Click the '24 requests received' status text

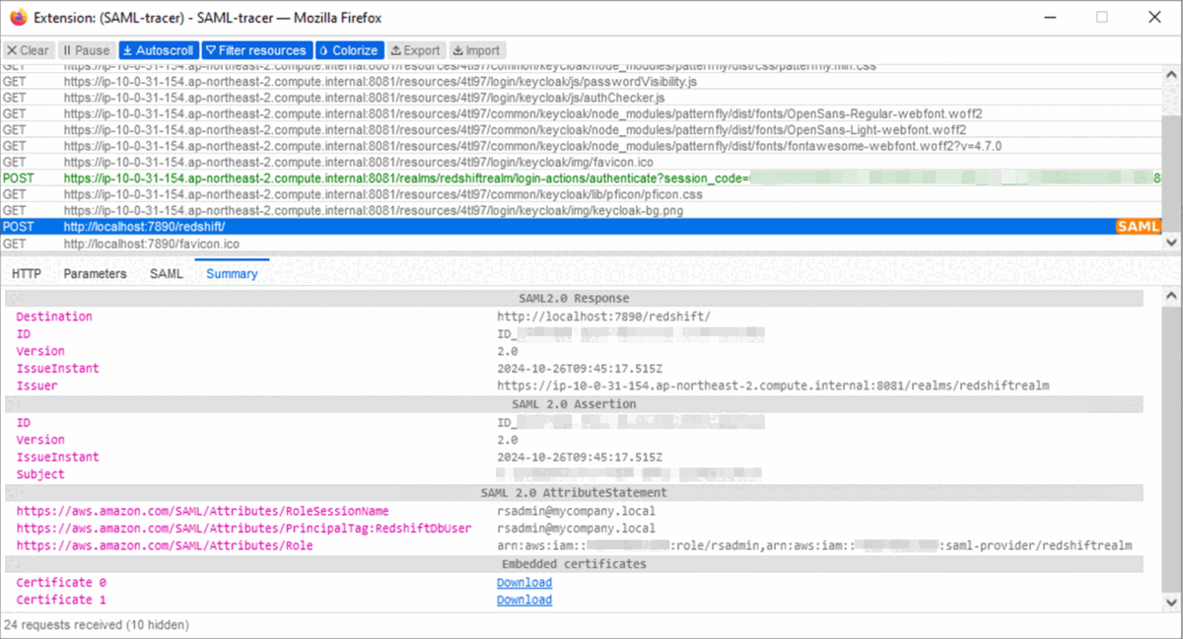pyautogui.click(x=97, y=624)
